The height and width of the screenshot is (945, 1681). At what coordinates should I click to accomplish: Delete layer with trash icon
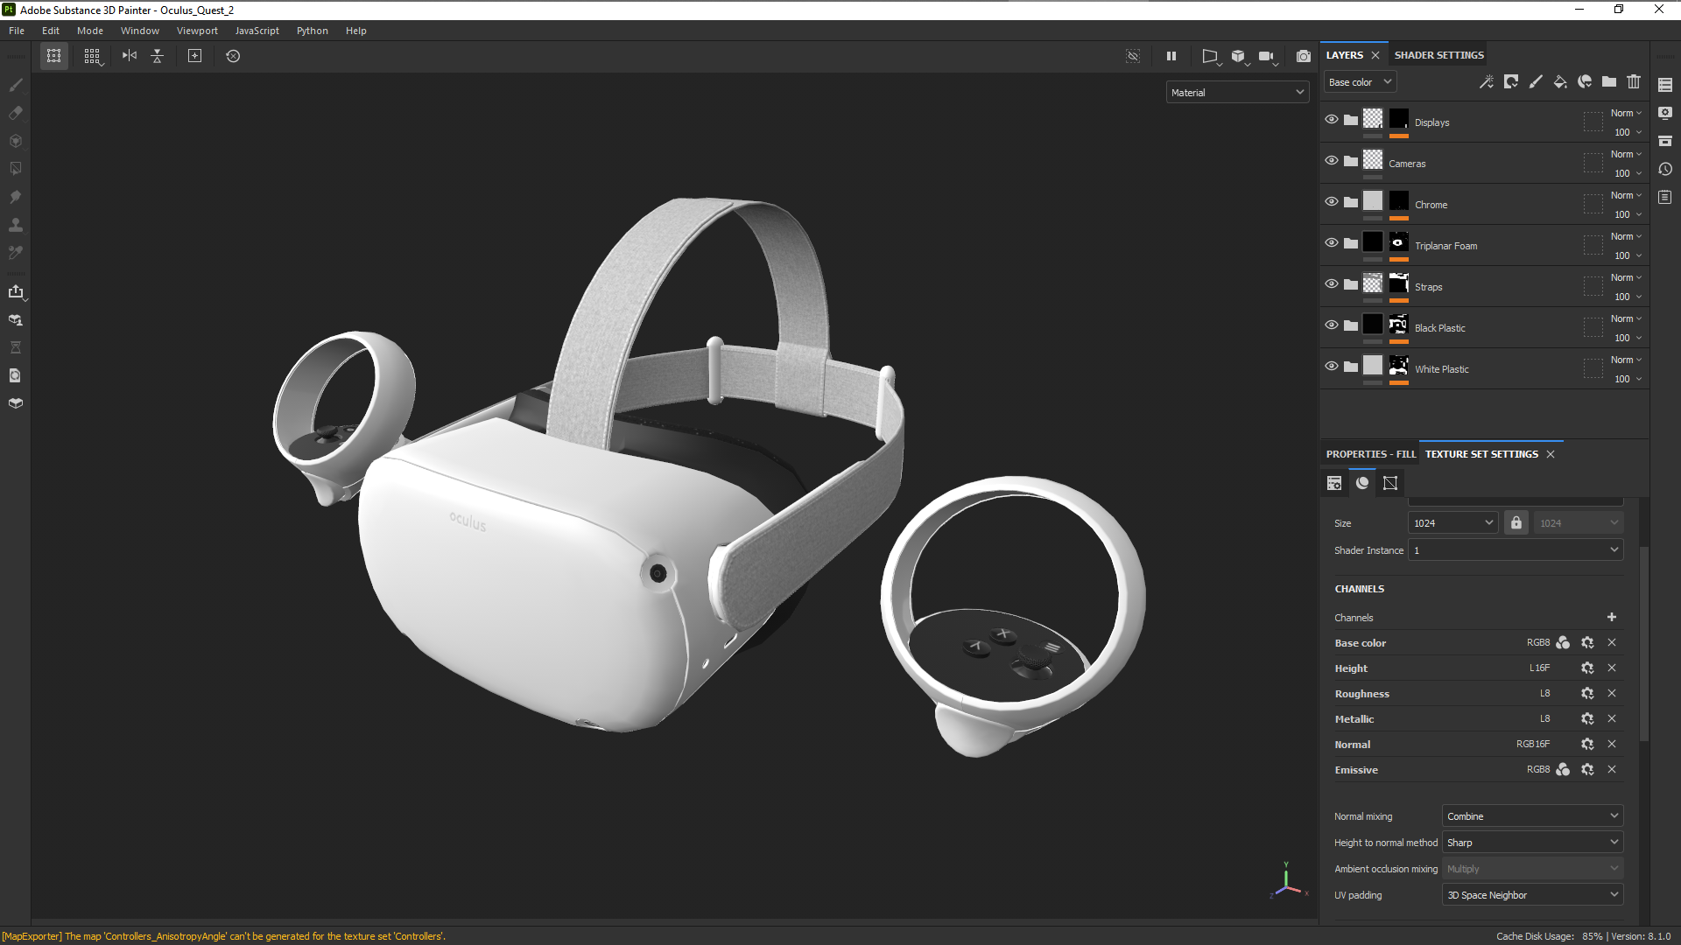coord(1634,81)
